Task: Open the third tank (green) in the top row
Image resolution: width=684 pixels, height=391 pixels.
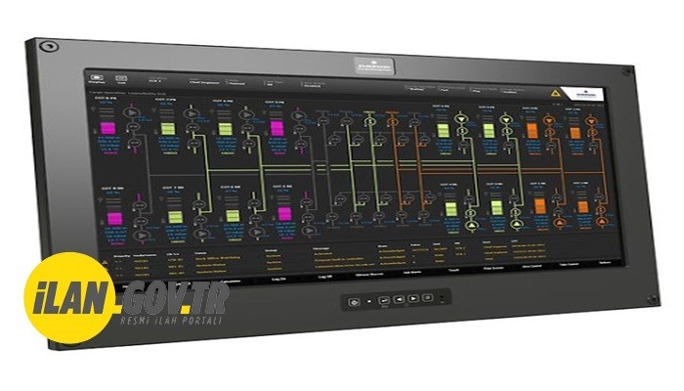Action: coord(225,129)
